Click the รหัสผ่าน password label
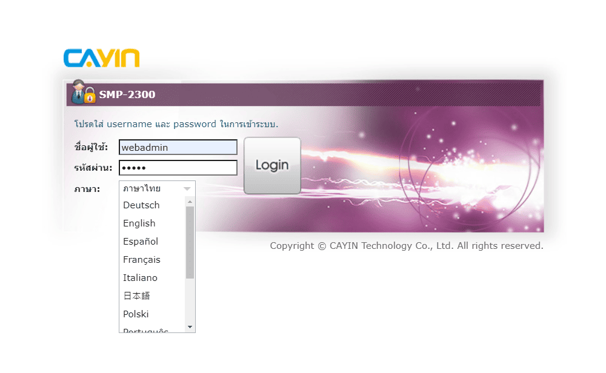This screenshot has width=606, height=373. point(93,168)
